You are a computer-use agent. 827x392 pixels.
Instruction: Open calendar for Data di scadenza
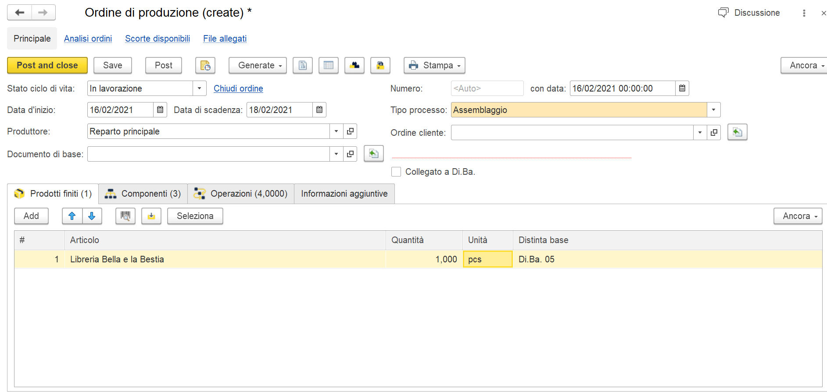coord(319,110)
